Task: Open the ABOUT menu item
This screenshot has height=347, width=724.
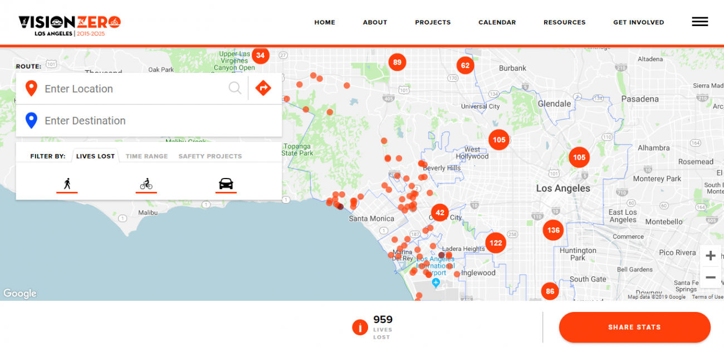Action: tap(375, 22)
